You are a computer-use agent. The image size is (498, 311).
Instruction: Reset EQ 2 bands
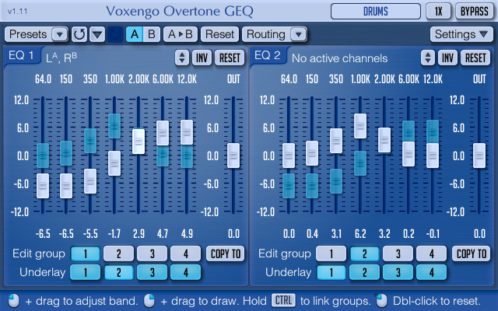pyautogui.click(x=475, y=58)
